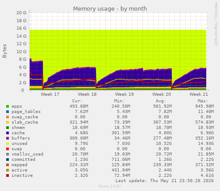Select the 'swap_cache' legend label

click(25, 117)
